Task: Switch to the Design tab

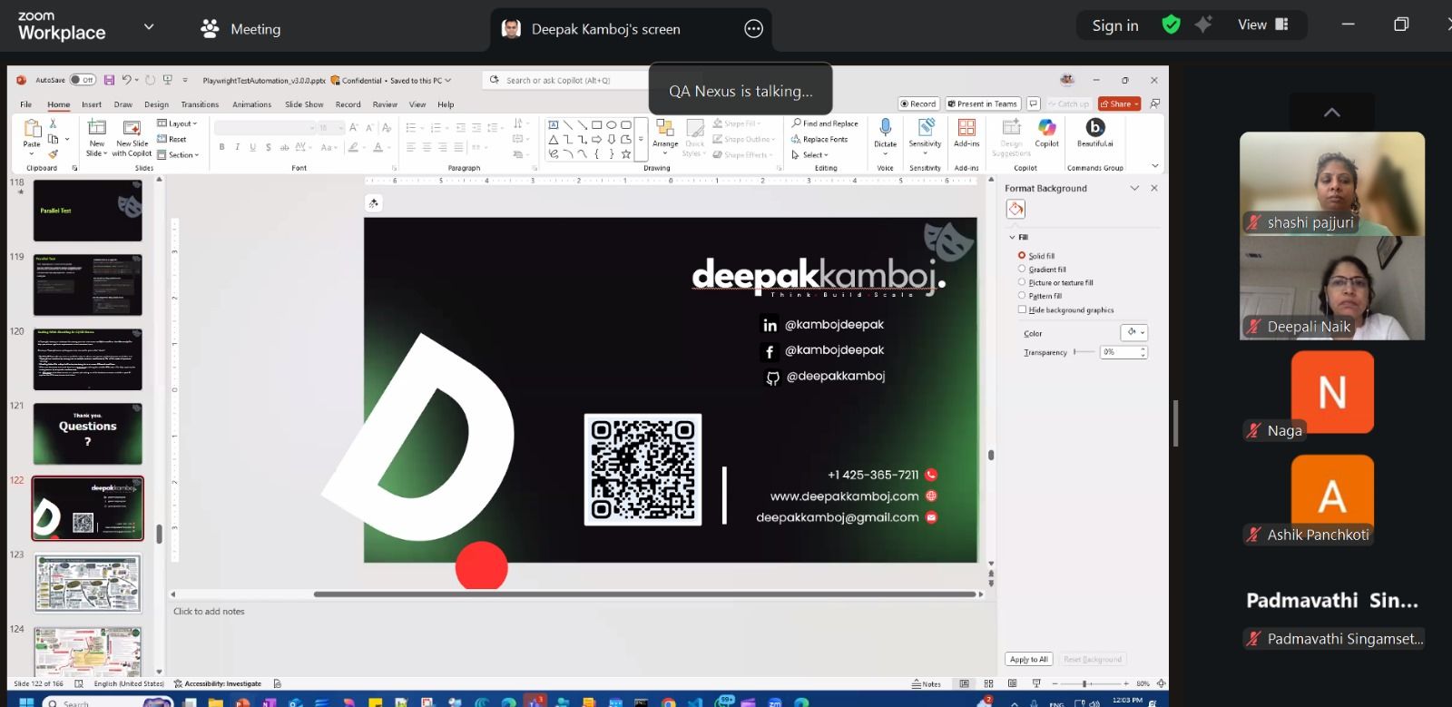Action: 156,104
